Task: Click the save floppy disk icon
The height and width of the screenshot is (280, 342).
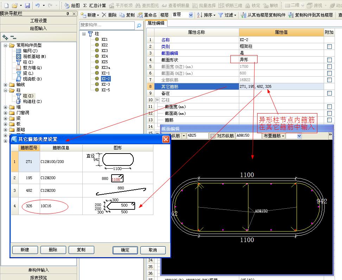Action: coord(27,6)
